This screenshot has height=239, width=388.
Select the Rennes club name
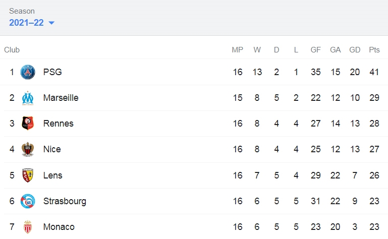coord(59,124)
